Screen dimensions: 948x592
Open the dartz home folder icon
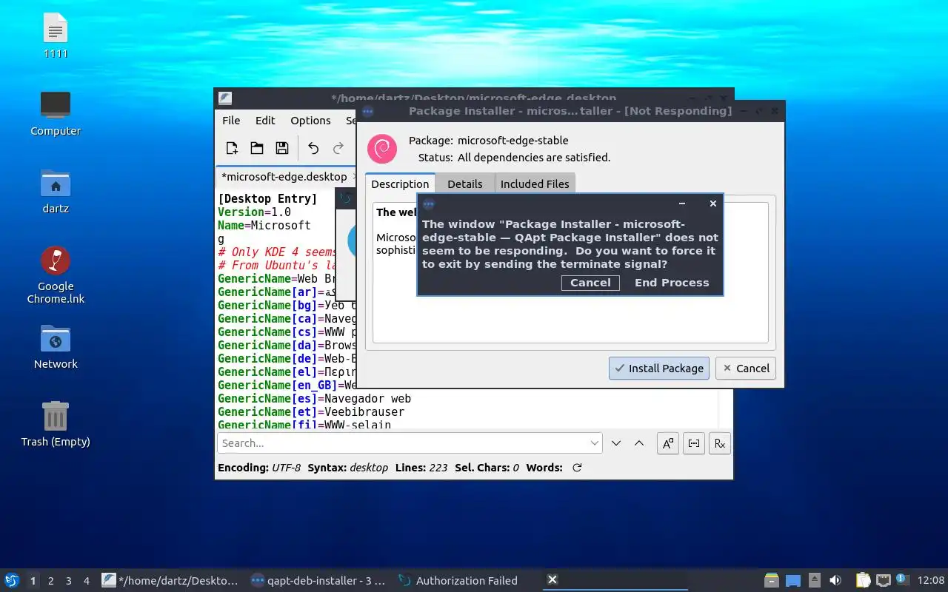[x=56, y=192]
